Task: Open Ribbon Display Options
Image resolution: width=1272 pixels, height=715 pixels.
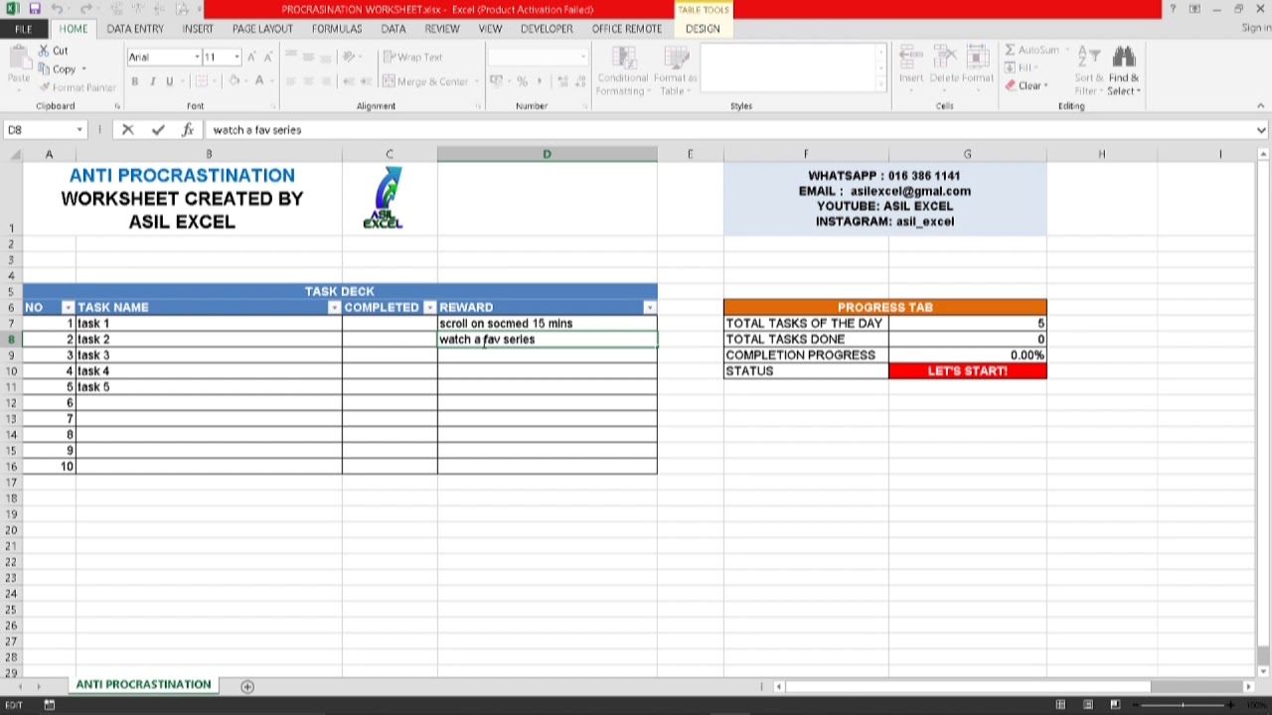Action: [x=1194, y=9]
